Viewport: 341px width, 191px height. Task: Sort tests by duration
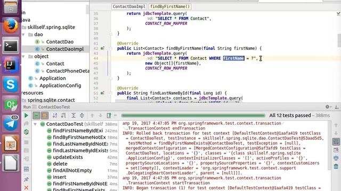coord(63,116)
